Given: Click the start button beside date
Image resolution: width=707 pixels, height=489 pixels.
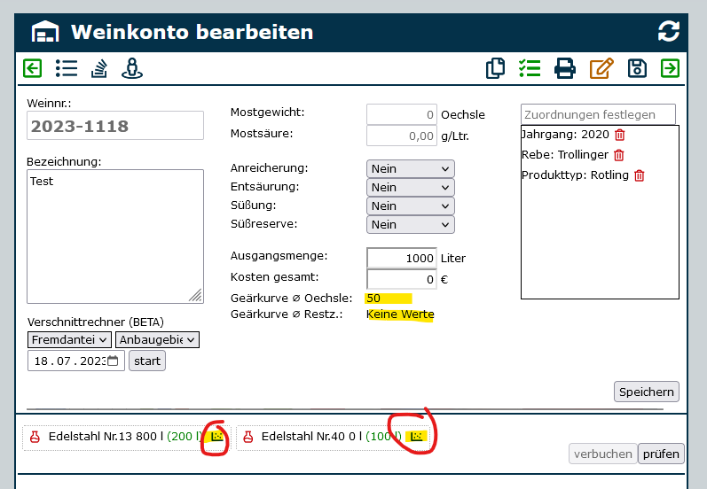Looking at the screenshot, I should point(146,361).
